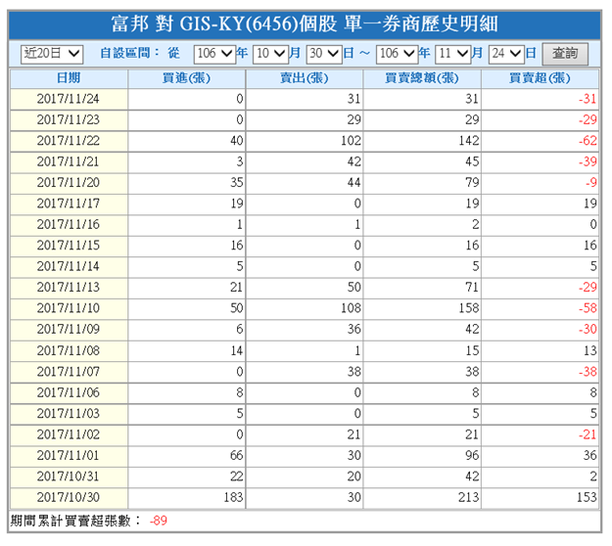Click buy value 22 on 2017/10/31
Image resolution: width=612 pixels, height=546 pixels.
[237, 477]
